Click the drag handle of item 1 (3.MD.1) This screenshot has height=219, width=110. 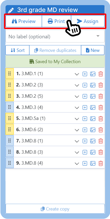pyautogui.click(x=10, y=73)
